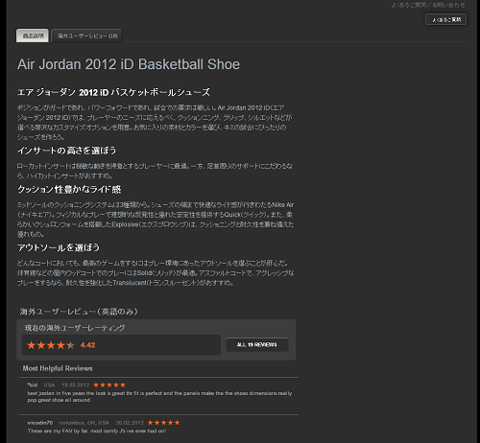
Task: Click reviewer name vicodin76
Action: (x=40, y=423)
